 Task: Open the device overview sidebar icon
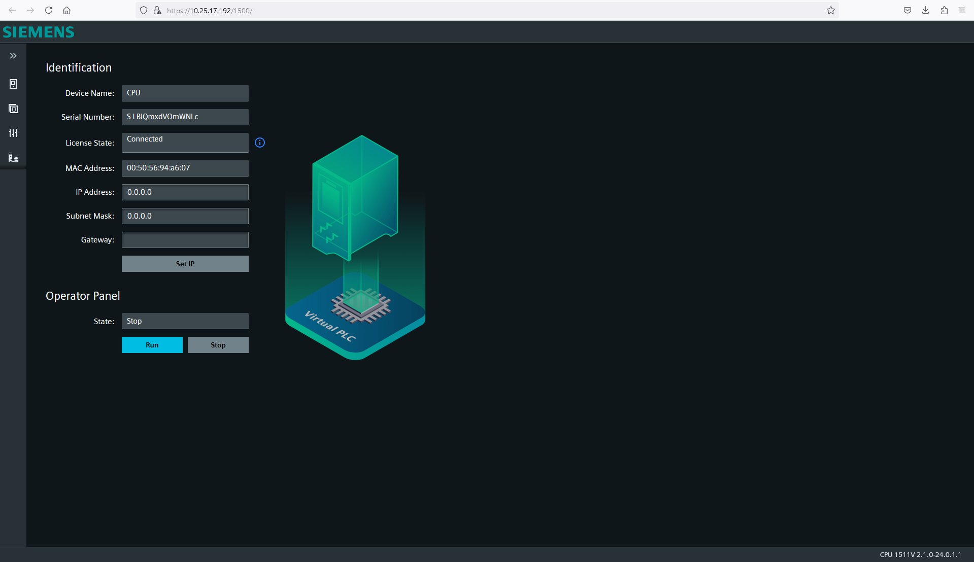point(13,84)
